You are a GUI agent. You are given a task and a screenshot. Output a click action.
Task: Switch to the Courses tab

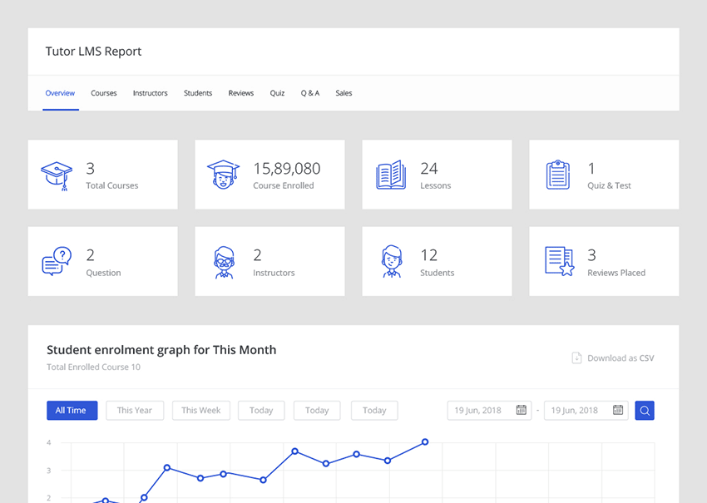coord(103,93)
